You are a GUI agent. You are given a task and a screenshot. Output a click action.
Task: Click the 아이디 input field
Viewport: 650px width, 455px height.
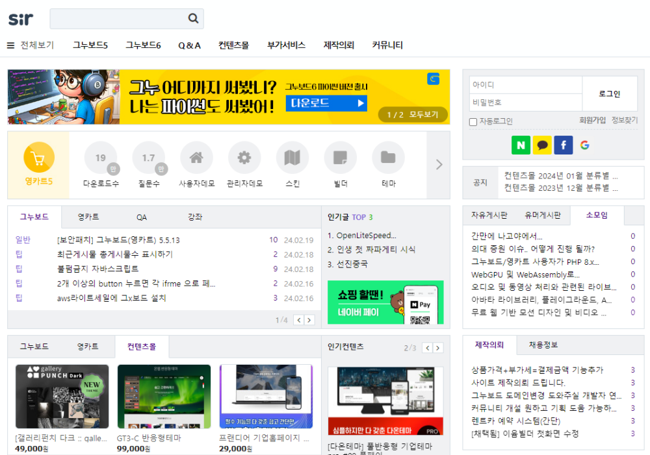click(526, 85)
